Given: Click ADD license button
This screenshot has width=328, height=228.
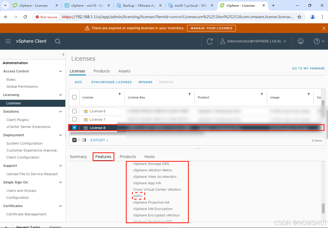Looking at the screenshot, I should (x=78, y=82).
